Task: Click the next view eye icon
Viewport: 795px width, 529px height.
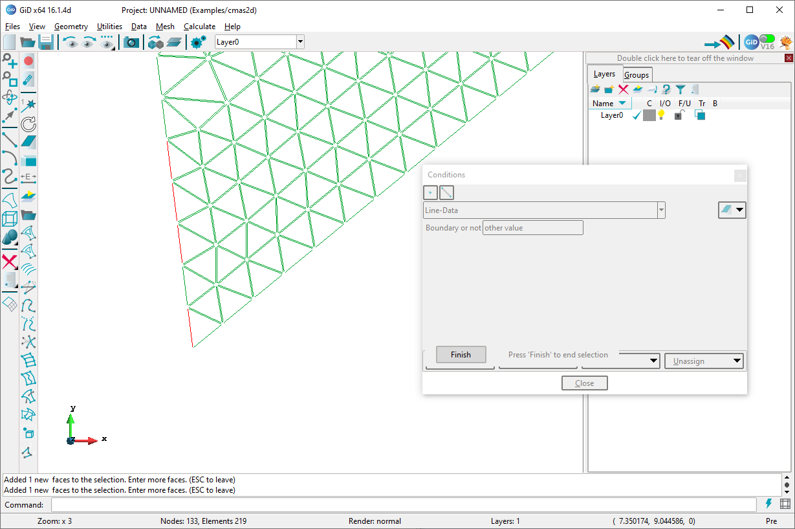Action: click(89, 42)
